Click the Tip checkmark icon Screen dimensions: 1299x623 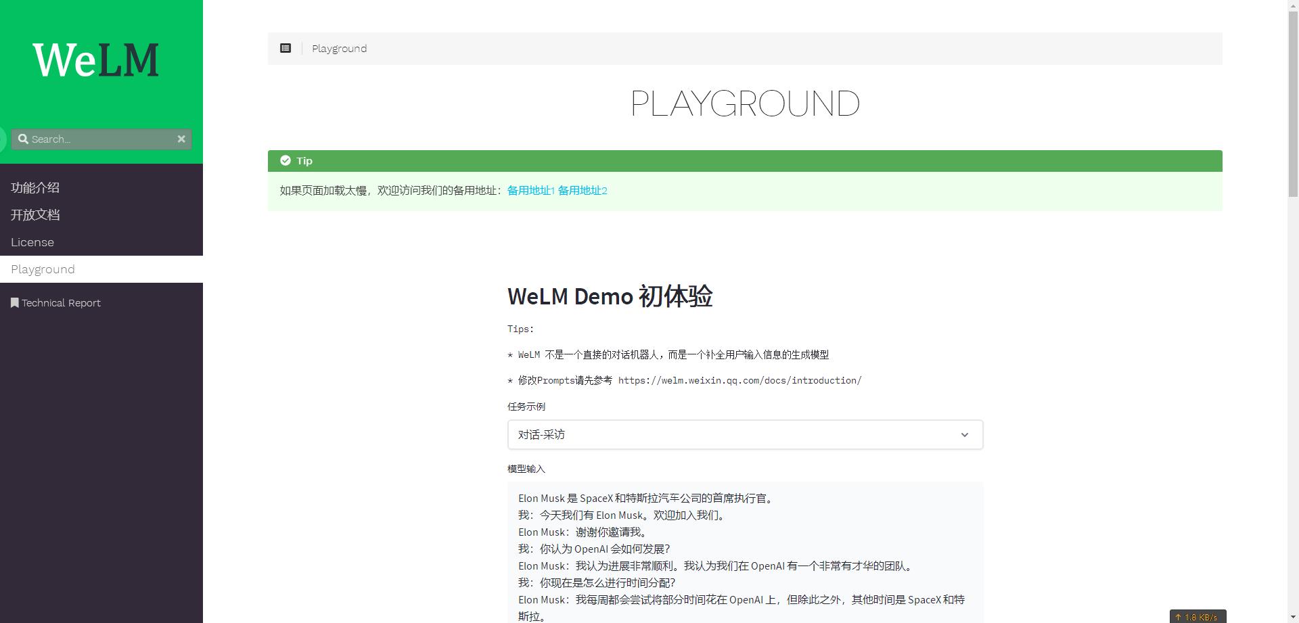tap(286, 160)
